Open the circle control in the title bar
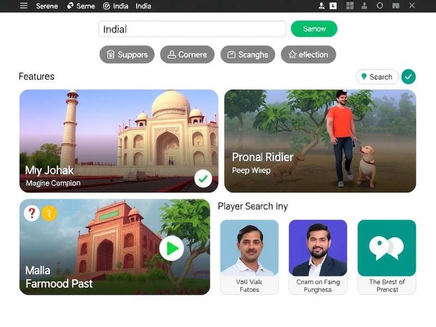This screenshot has width=436, height=327. 379,7
